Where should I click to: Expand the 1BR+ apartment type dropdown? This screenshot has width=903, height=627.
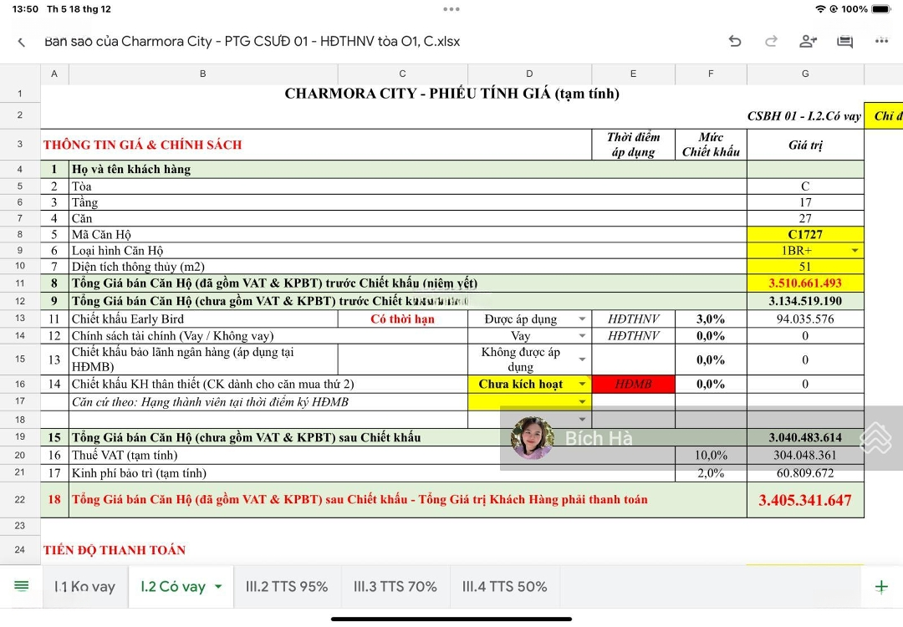tap(855, 251)
